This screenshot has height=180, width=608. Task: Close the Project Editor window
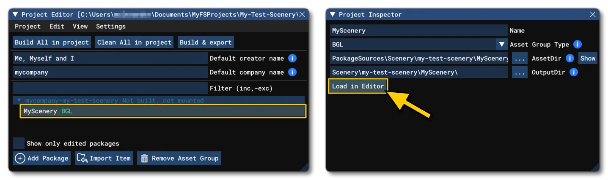pos(302,14)
